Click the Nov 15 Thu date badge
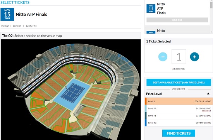Viewport: 213px width, 140px height. click(7, 14)
